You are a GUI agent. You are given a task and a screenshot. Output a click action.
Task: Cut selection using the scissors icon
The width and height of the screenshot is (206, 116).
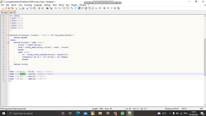click(27, 8)
